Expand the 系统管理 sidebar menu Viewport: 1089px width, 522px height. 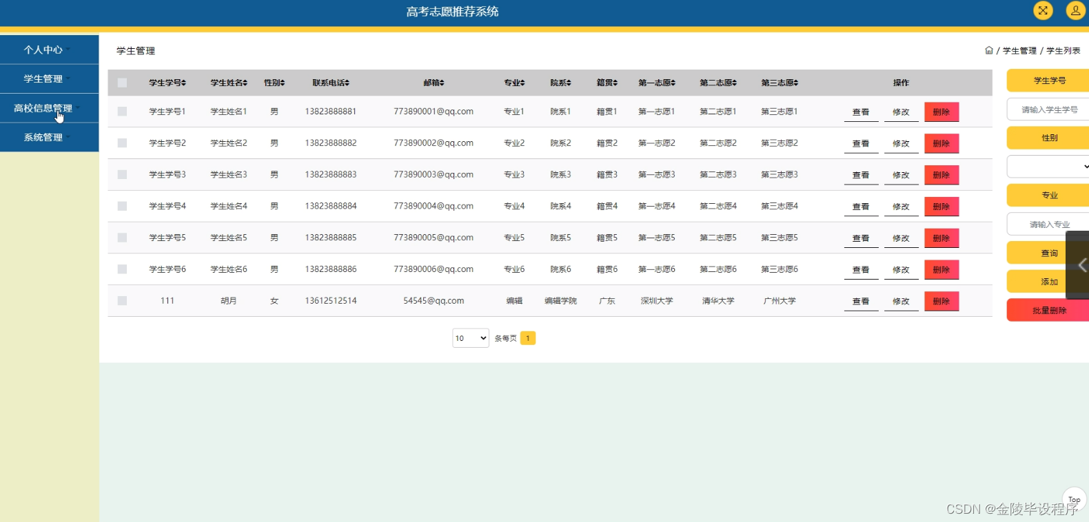[49, 137]
